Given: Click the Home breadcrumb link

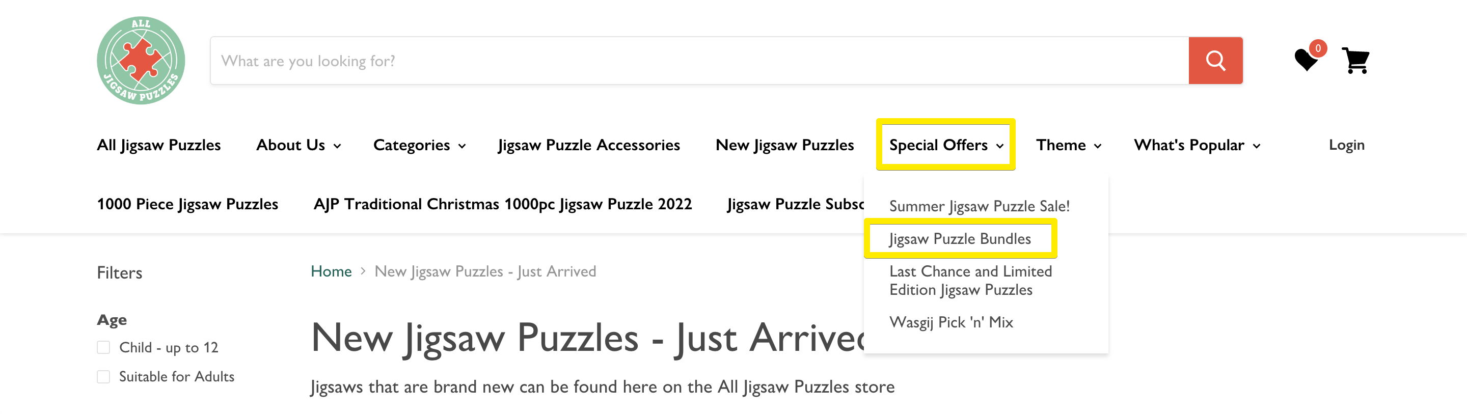Looking at the screenshot, I should pyautogui.click(x=331, y=271).
